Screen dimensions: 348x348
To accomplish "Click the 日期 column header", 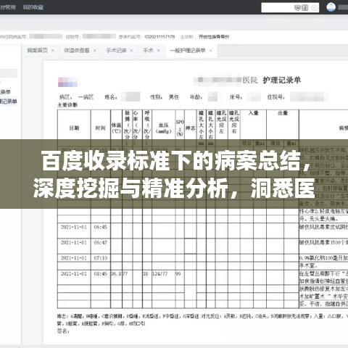I will point(74,128).
